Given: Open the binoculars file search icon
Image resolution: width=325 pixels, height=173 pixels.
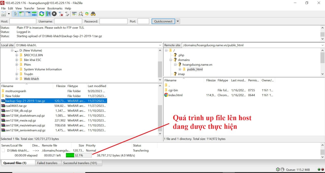Looking at the screenshot, I should (x=93, y=14).
